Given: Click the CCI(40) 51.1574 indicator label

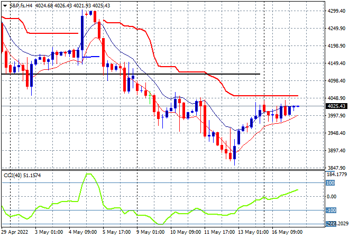Looking at the screenshot, I should (x=22, y=176).
